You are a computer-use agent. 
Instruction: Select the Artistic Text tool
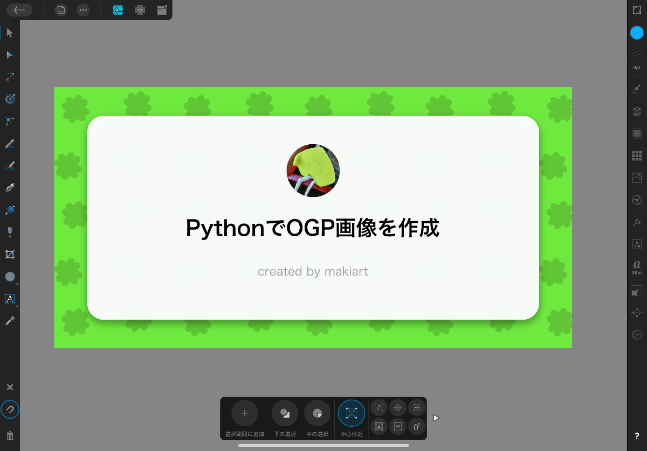10,299
